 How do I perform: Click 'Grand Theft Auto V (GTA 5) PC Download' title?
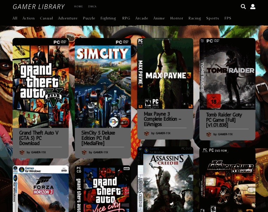(39, 138)
